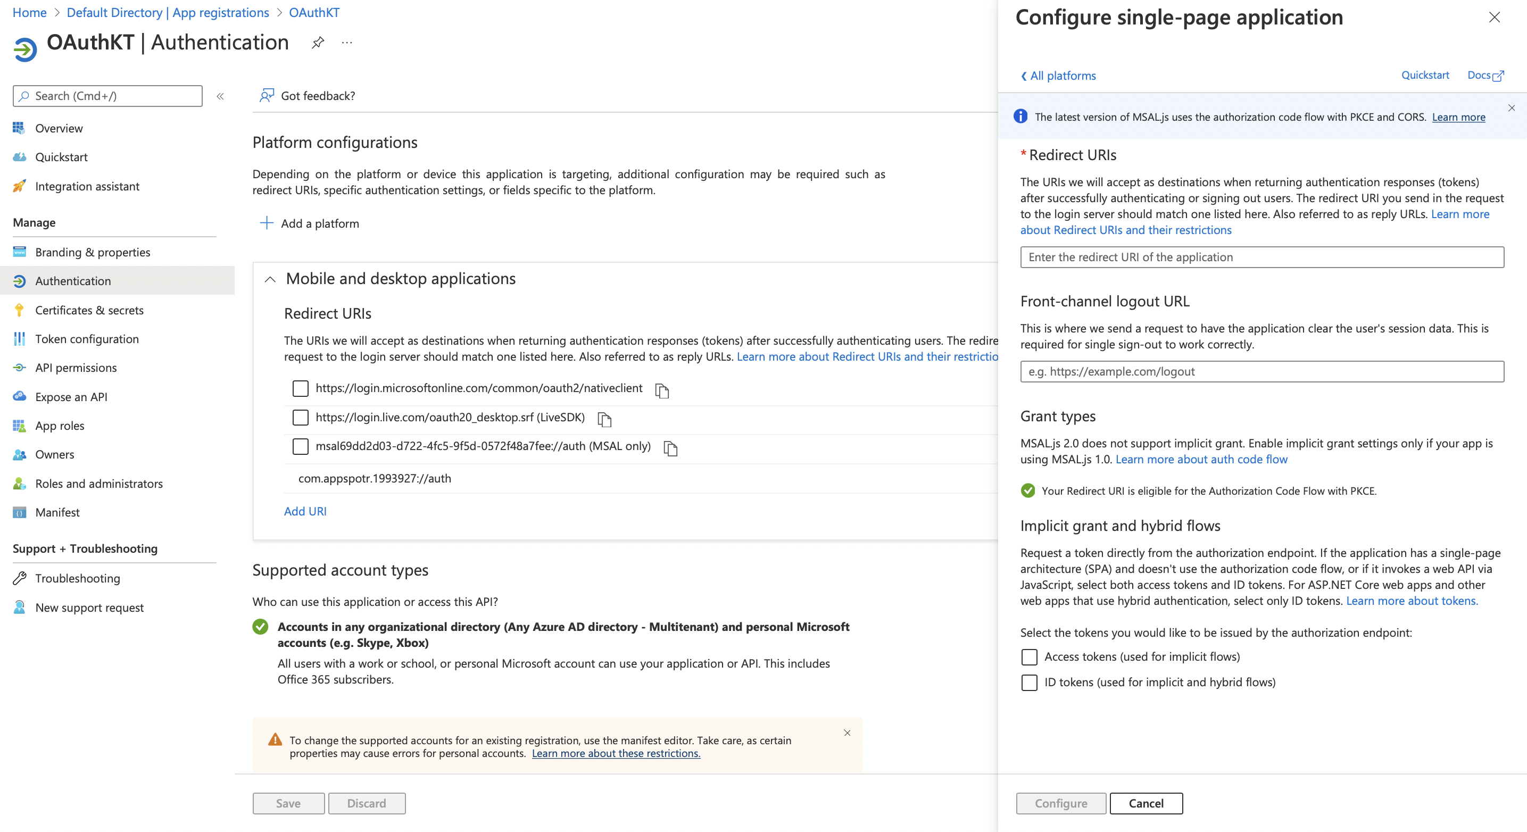Click the Discard button
The width and height of the screenshot is (1527, 832).
click(367, 804)
